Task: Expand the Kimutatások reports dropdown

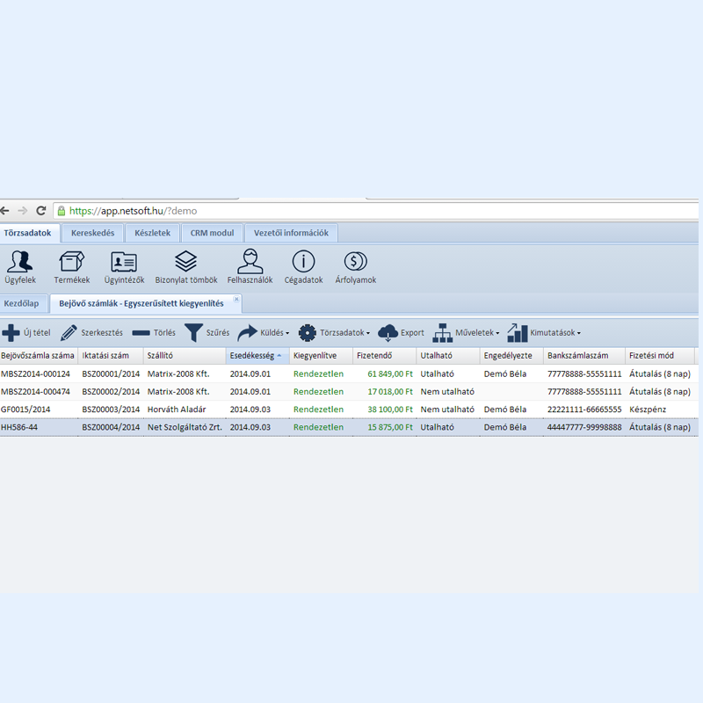Action: click(x=544, y=333)
